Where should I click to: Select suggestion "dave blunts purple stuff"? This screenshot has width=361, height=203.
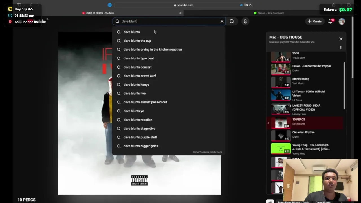tap(169, 137)
